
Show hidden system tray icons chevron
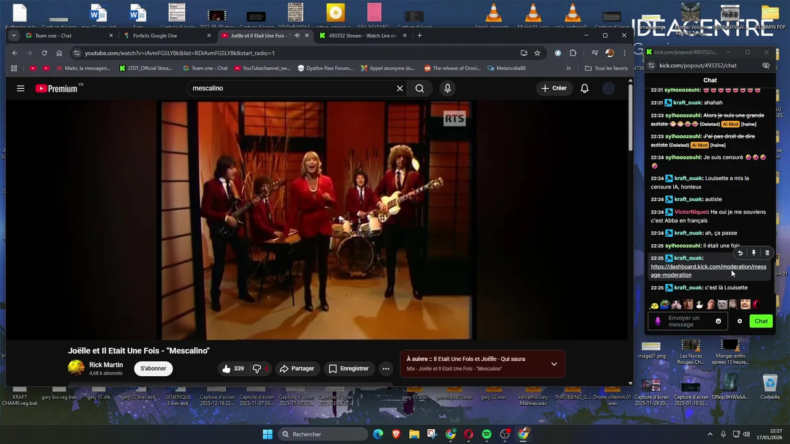(710, 434)
